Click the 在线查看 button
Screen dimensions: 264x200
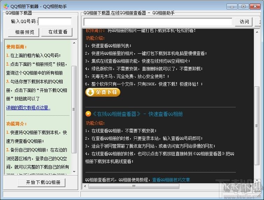coord(57,32)
